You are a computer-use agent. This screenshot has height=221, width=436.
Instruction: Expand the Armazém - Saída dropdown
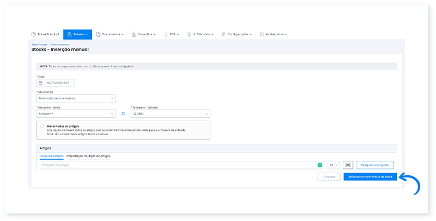[76, 113]
